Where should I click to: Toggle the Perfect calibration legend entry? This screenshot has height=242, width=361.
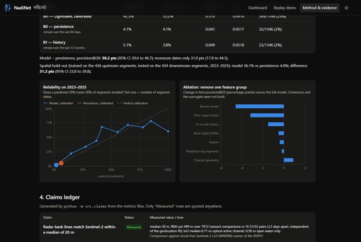(x=133, y=103)
